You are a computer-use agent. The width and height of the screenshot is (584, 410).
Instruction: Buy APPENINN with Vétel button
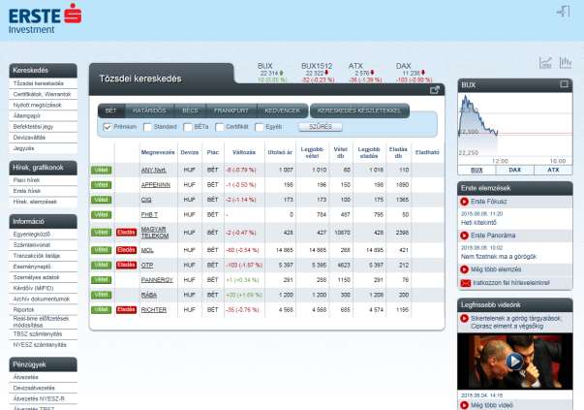101,185
